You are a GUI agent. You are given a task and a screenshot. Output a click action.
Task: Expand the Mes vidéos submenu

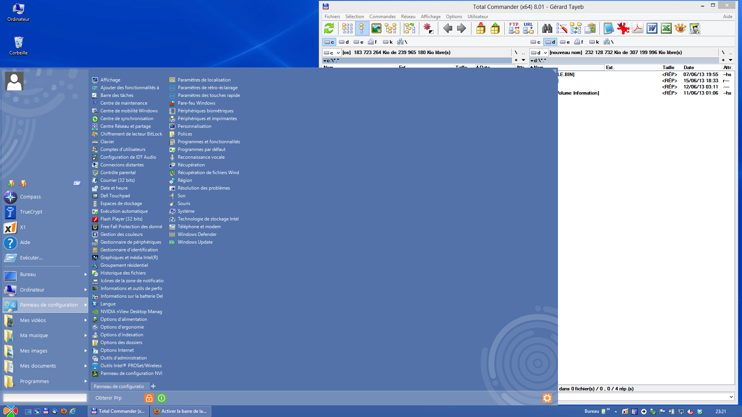[x=85, y=320]
